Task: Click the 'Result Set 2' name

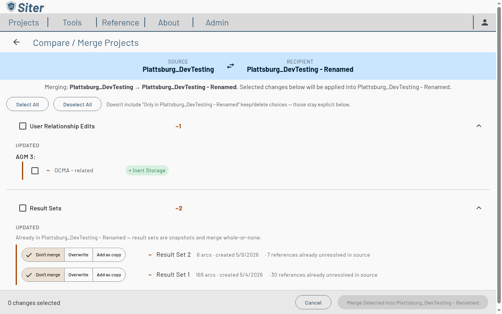Action: pyautogui.click(x=174, y=255)
